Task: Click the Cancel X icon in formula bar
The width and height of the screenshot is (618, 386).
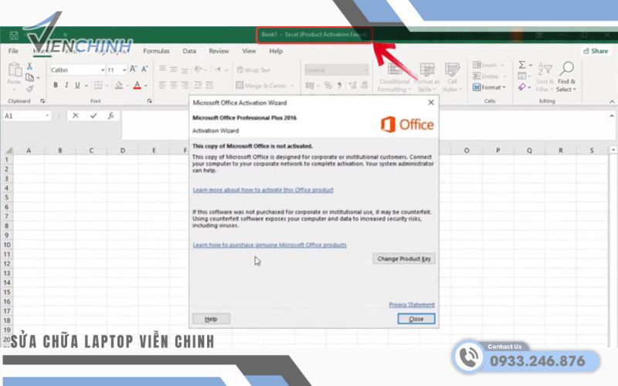Action: [76, 116]
